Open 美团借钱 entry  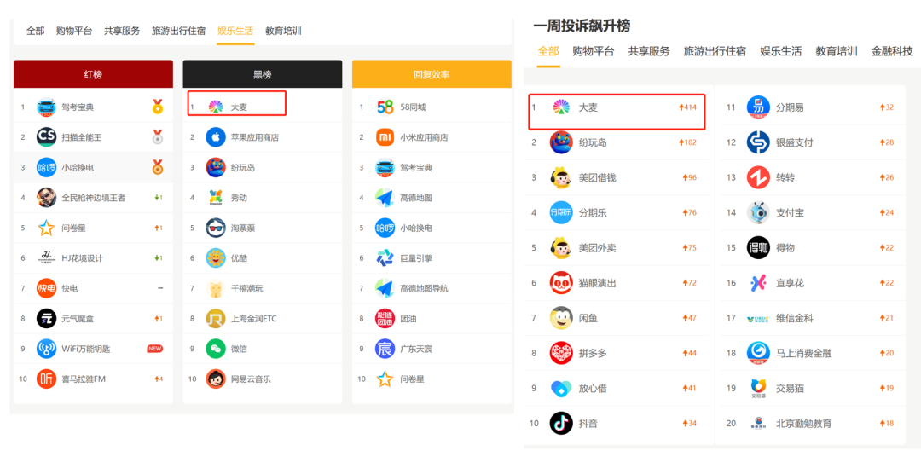[617, 177]
